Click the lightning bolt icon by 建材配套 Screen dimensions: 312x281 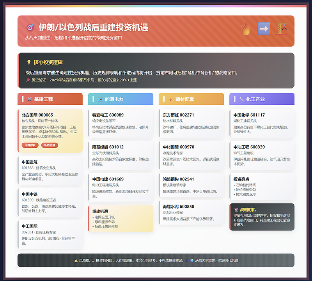point(170,99)
